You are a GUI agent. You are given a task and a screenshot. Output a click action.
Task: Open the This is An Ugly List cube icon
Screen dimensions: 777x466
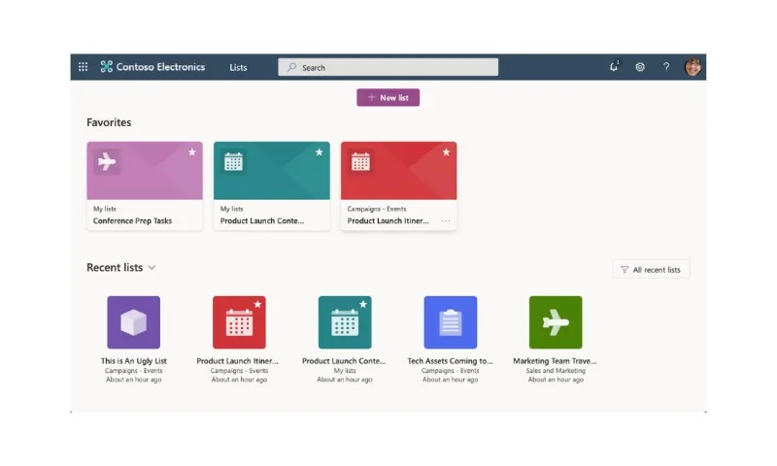click(x=134, y=322)
